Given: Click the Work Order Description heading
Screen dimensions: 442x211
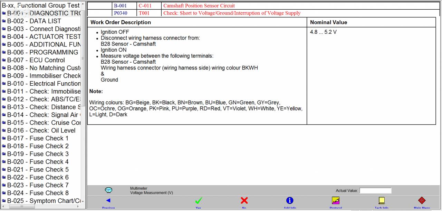Looking at the screenshot, I should coord(121,22).
